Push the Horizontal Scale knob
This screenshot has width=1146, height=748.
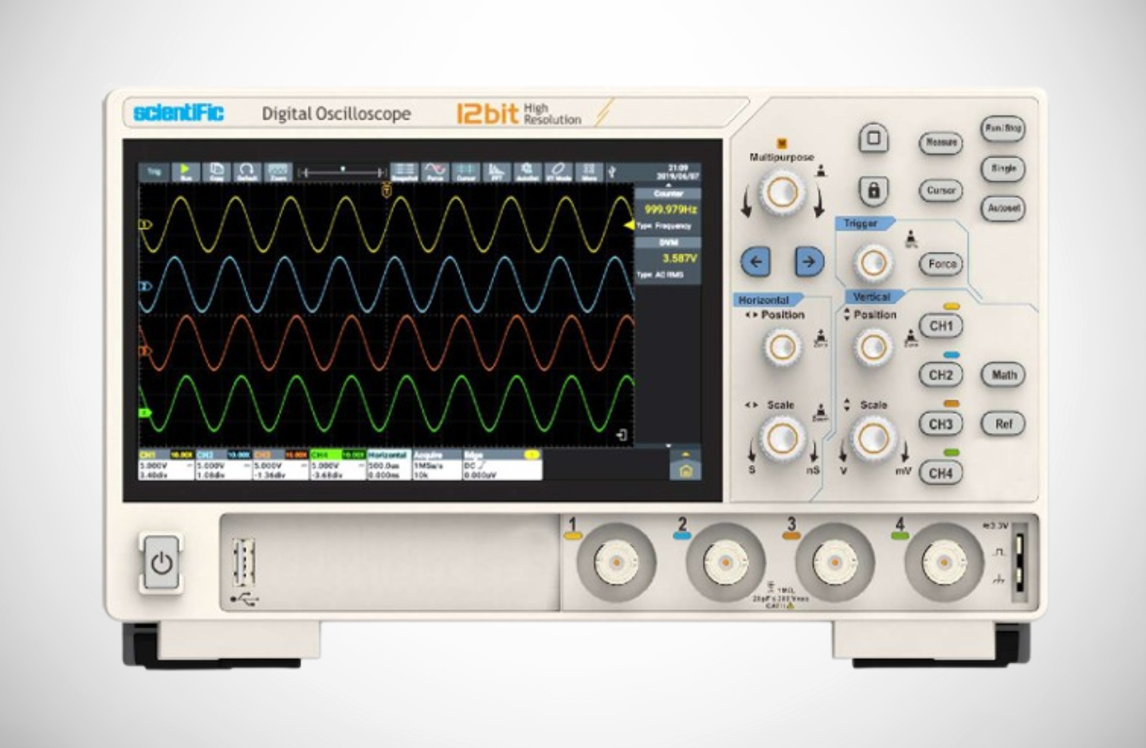(x=782, y=438)
